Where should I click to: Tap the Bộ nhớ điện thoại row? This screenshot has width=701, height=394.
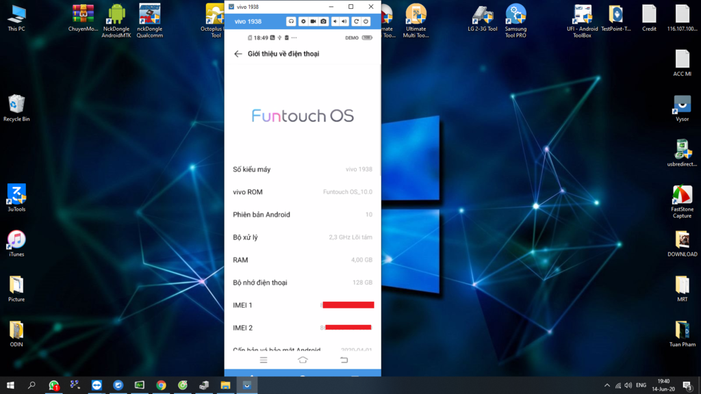(303, 283)
